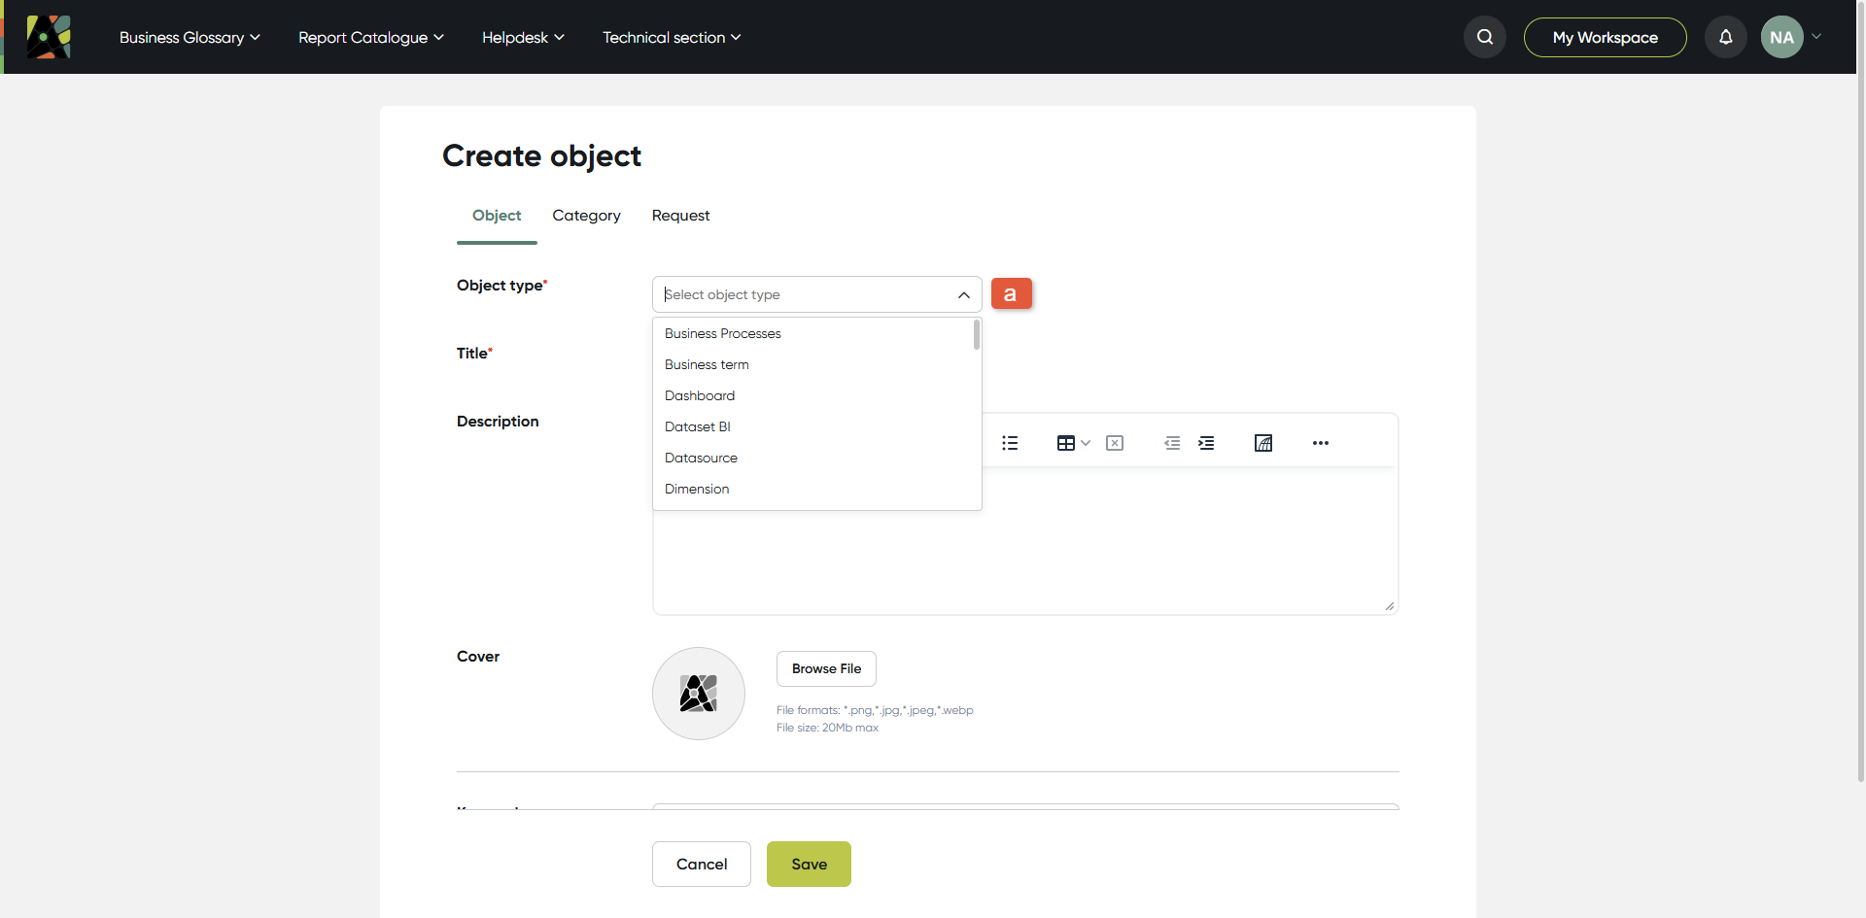Open the Technical section menu
1866x918 pixels.
[672, 37]
